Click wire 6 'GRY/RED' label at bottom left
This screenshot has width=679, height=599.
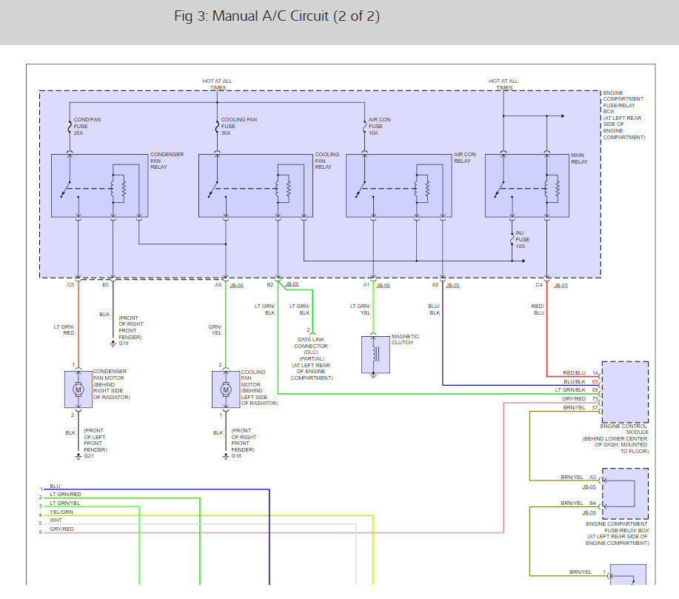pos(61,529)
